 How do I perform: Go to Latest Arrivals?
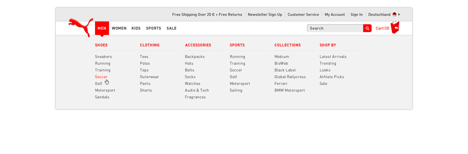(x=333, y=56)
